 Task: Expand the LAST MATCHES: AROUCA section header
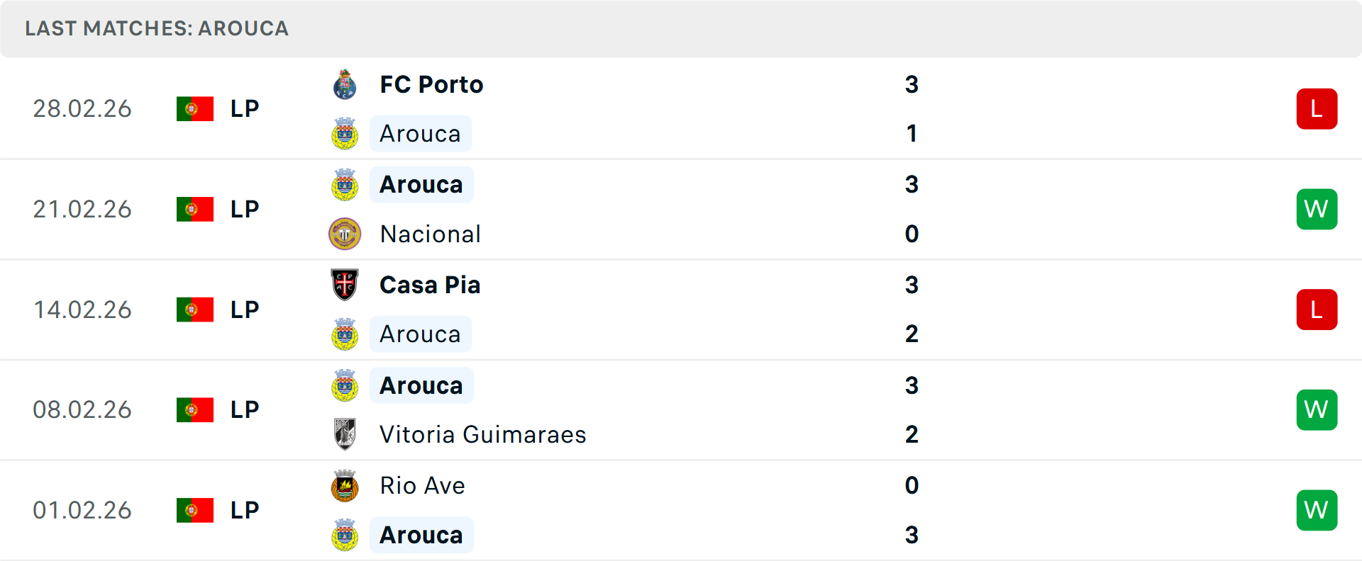coord(157,28)
